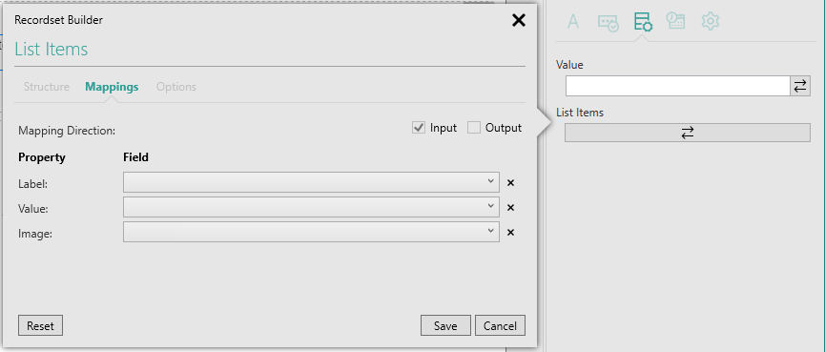Switch to the Options tab
825x352 pixels.
pos(176,87)
